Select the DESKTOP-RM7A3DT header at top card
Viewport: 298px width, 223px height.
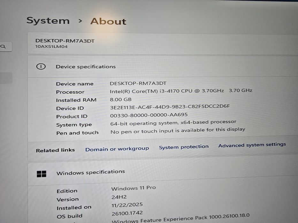tap(65, 41)
